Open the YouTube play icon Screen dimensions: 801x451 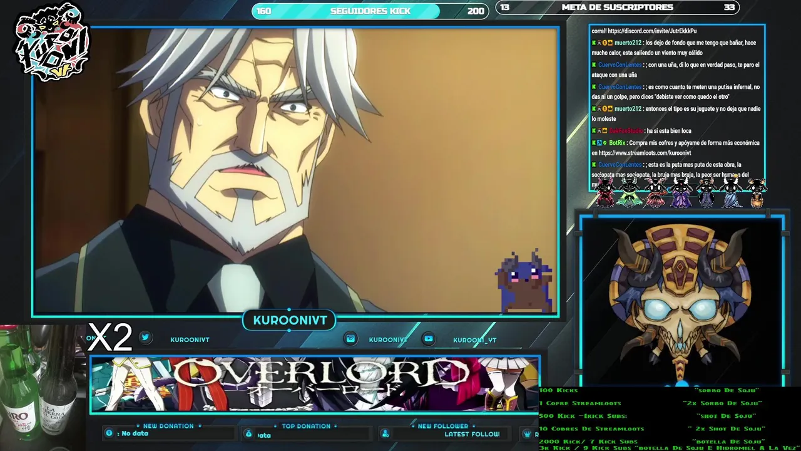(428, 339)
